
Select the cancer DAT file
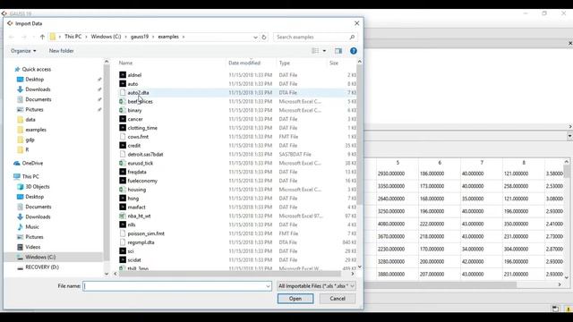(135, 119)
